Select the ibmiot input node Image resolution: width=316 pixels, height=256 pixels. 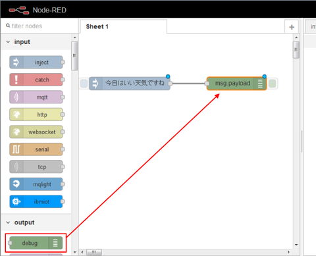[36, 201]
